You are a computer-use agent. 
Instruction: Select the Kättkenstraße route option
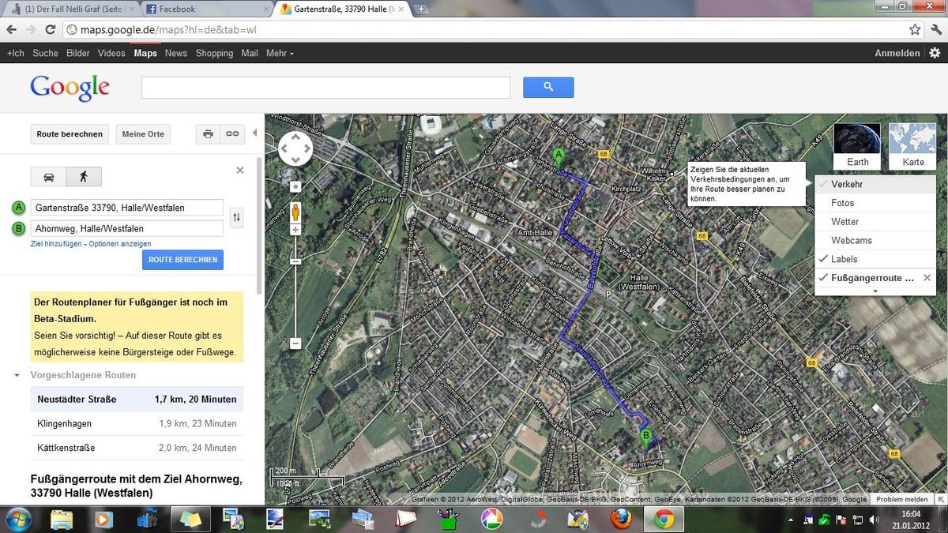(137, 448)
